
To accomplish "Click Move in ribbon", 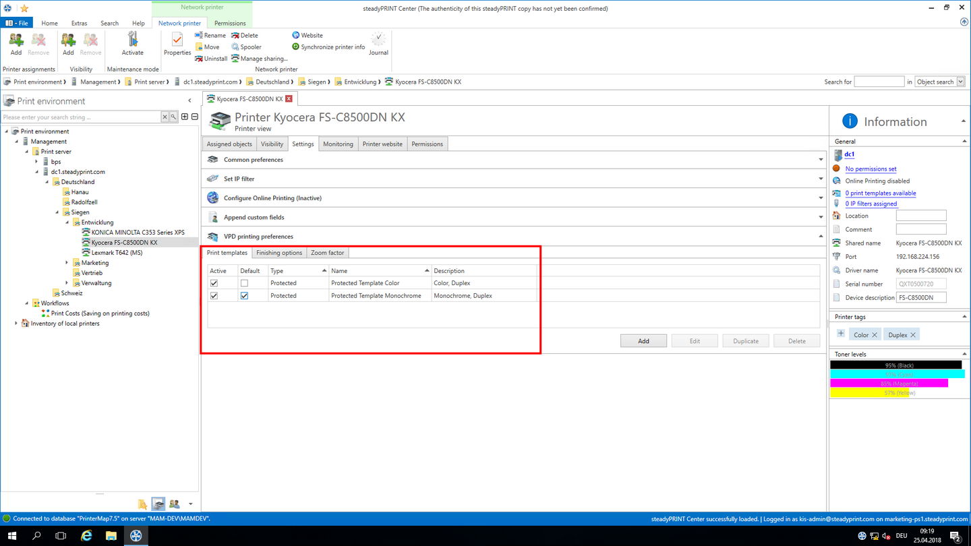I will 208,47.
